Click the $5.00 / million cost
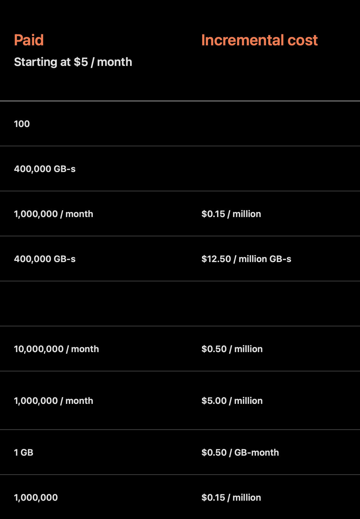Image resolution: width=360 pixels, height=519 pixels. point(232,401)
